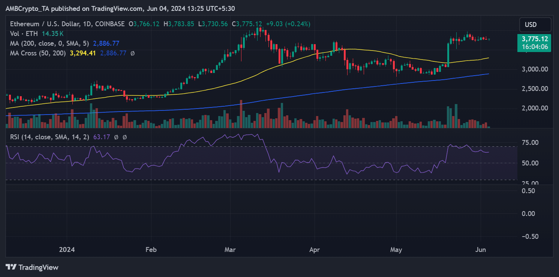This screenshot has width=559, height=277.
Task: Click the Mar time axis label
Action: 230,249
